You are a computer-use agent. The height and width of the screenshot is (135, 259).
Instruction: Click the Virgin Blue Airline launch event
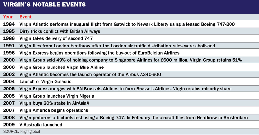[x=62, y=67]
